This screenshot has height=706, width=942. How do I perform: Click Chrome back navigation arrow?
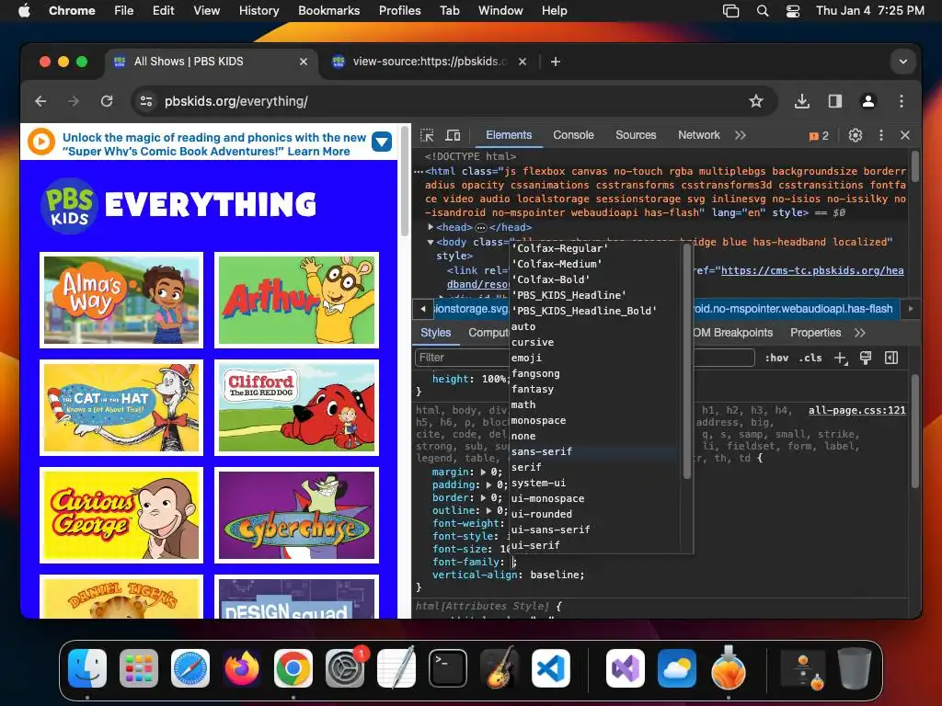point(40,101)
